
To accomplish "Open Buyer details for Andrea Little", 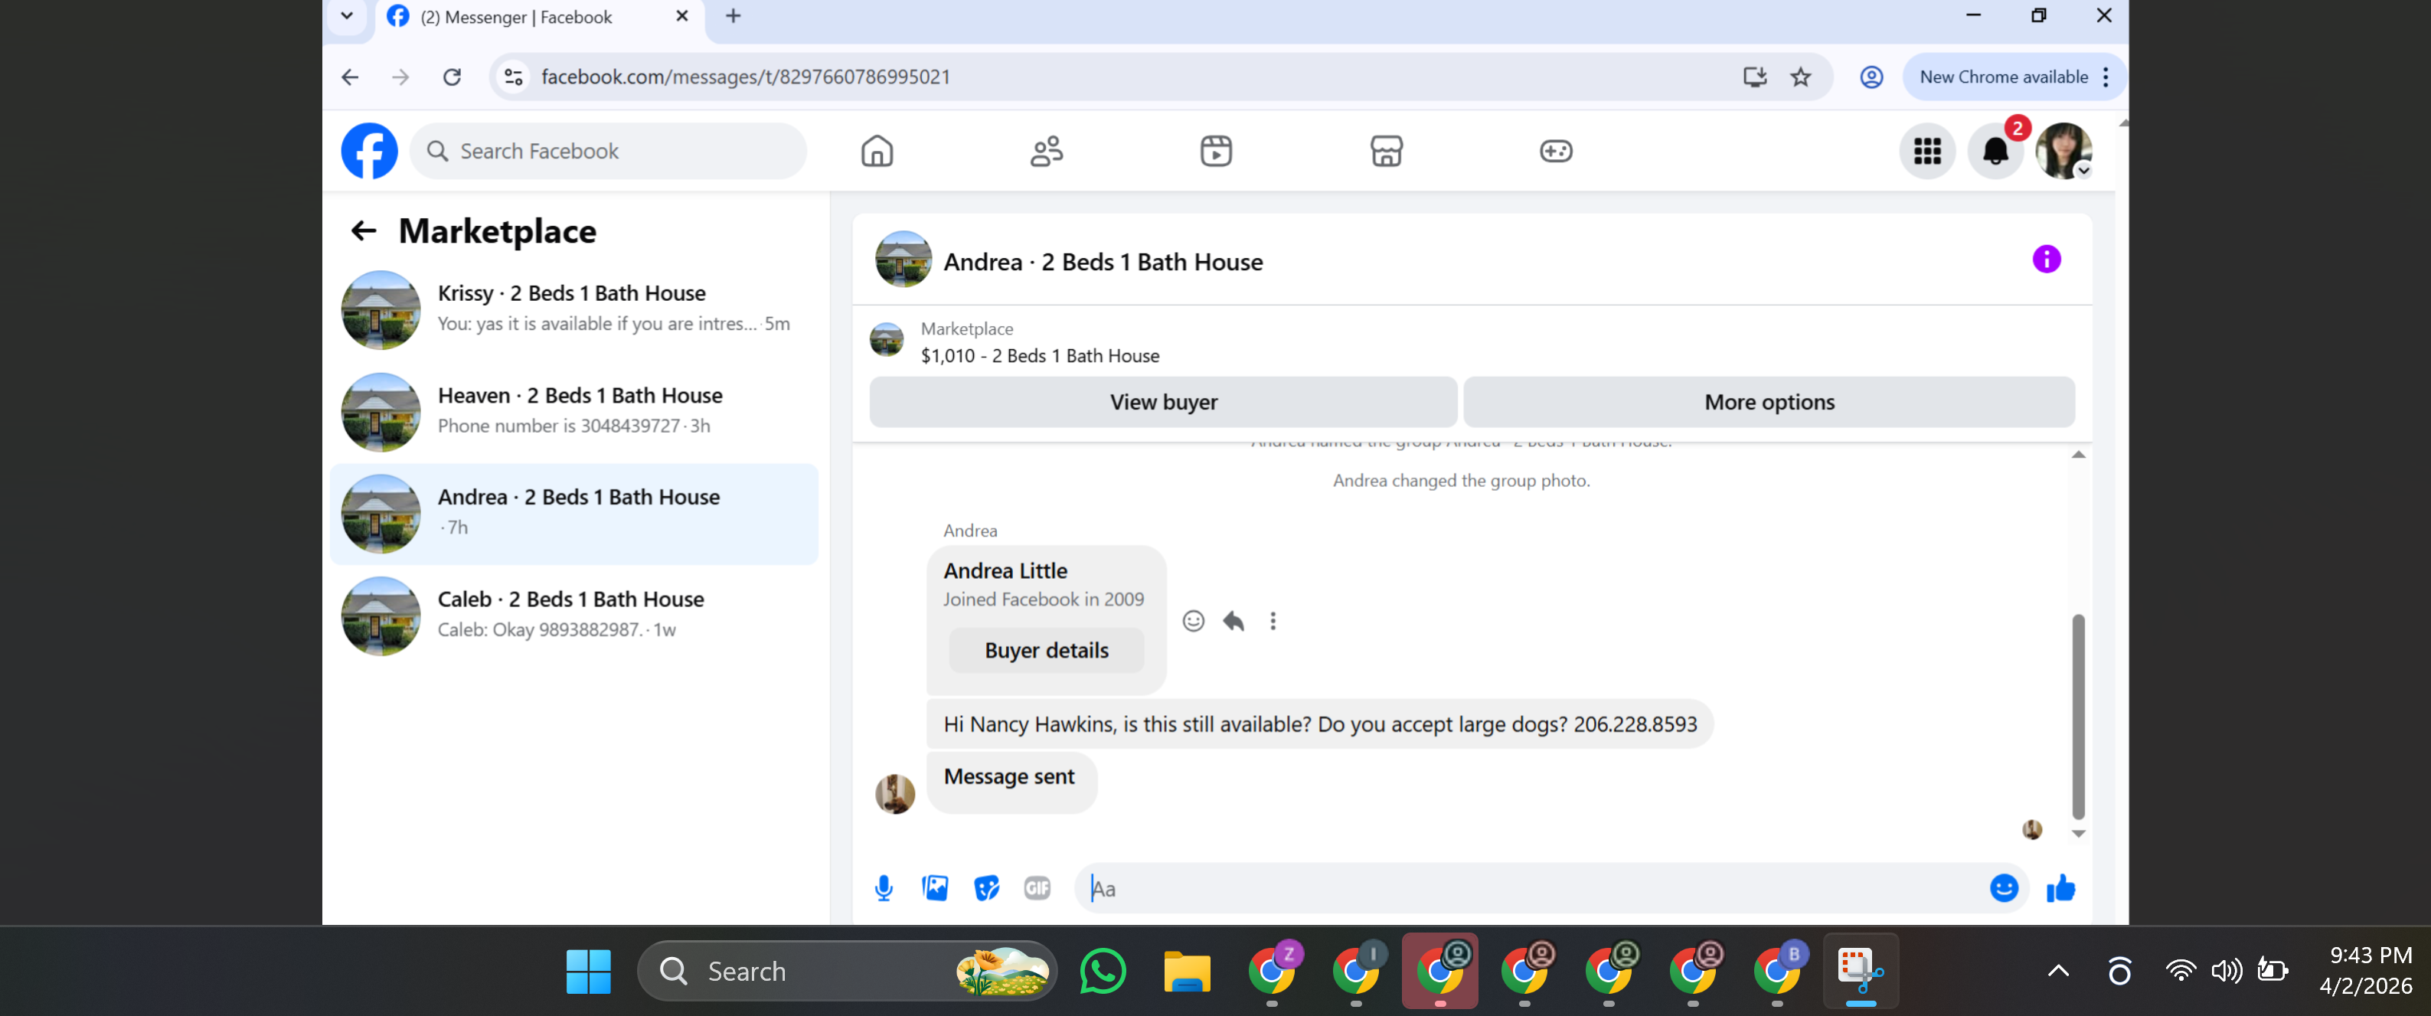I will coord(1047,651).
